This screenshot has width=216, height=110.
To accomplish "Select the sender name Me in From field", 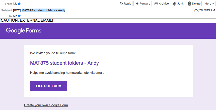I will tap(15, 4).
